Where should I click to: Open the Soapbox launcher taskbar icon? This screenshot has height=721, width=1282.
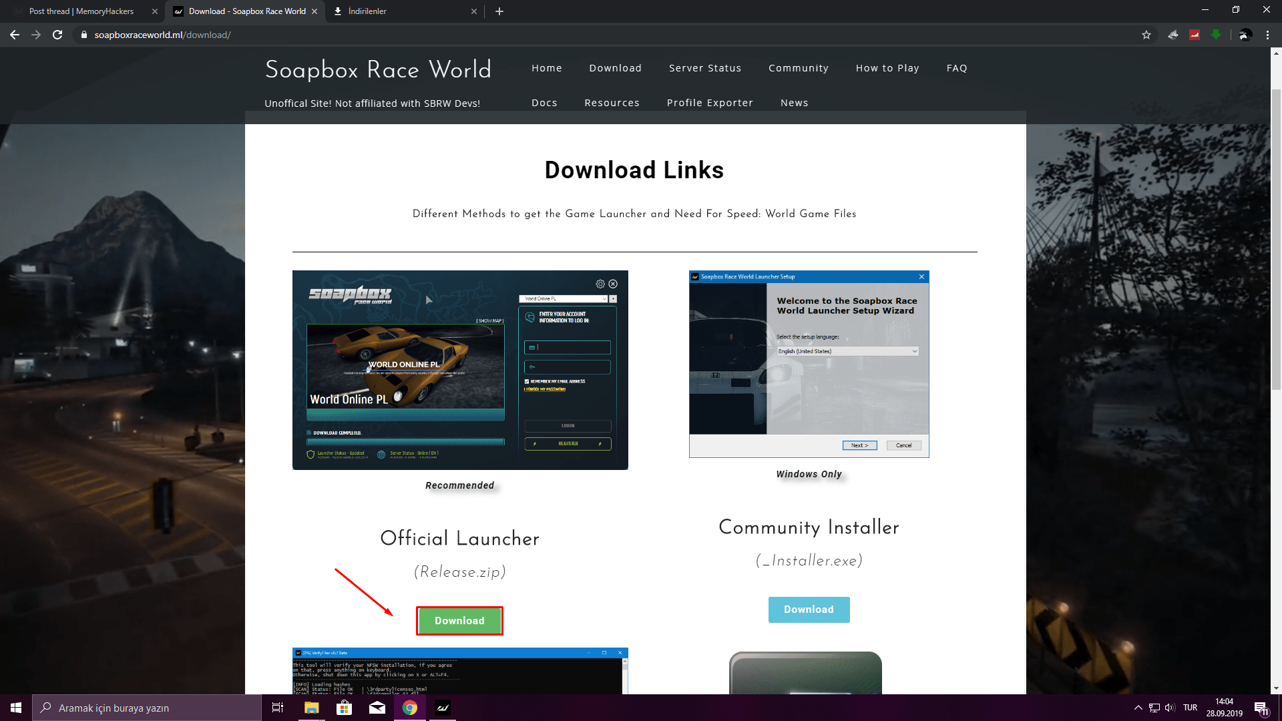click(x=443, y=708)
